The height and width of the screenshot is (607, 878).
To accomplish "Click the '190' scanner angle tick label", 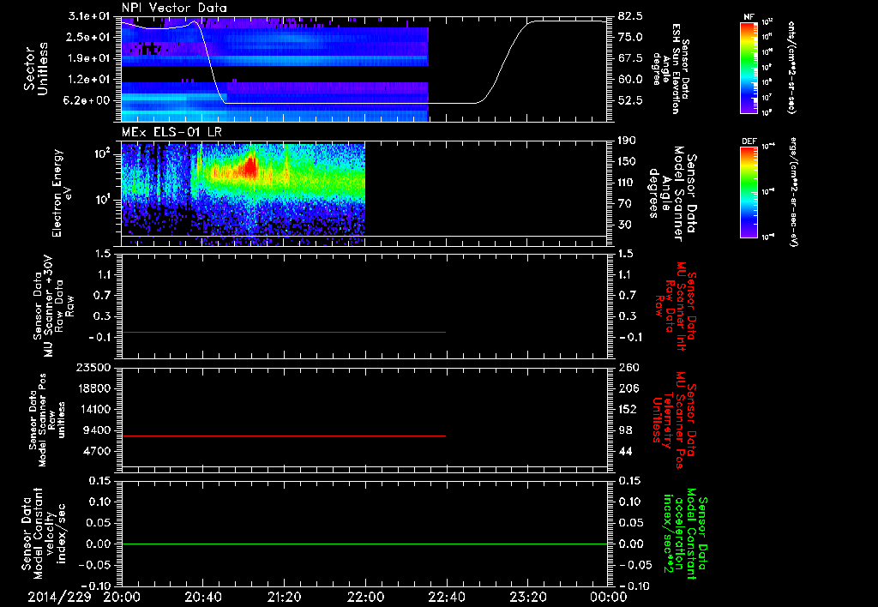I will tap(627, 141).
